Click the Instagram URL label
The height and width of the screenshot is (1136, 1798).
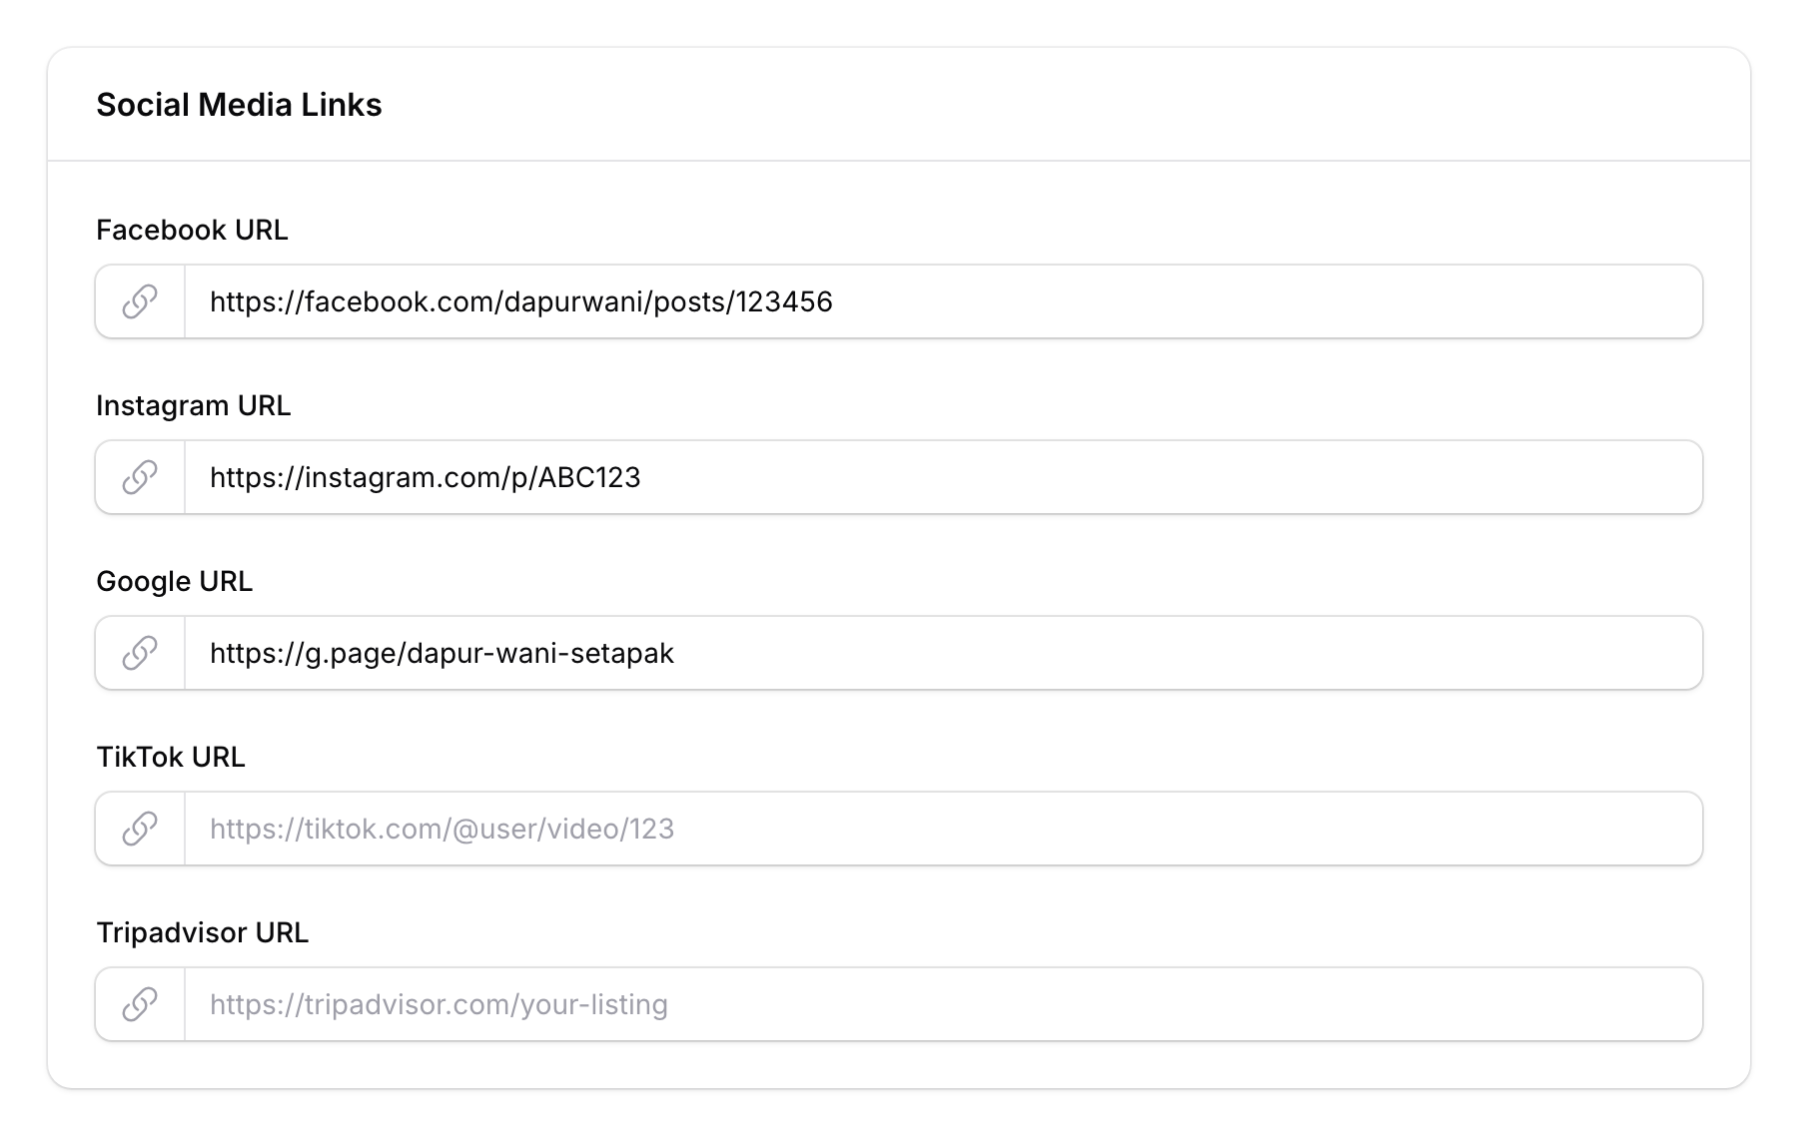point(193,405)
